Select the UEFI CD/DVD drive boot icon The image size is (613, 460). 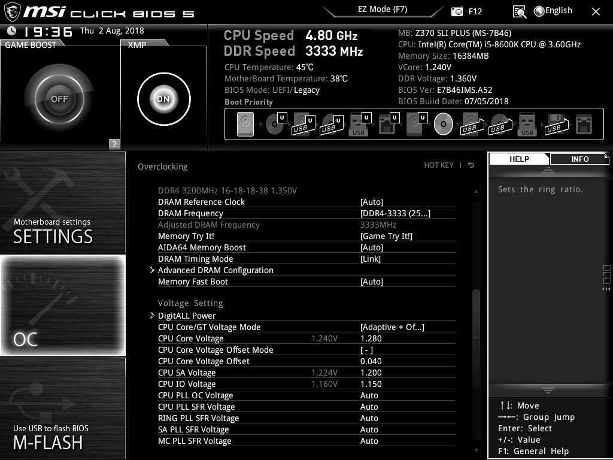tap(276, 124)
